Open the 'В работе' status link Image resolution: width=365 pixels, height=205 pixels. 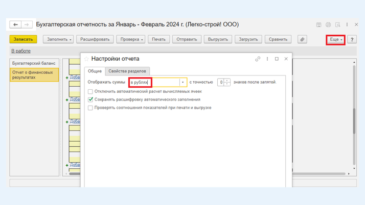(21, 51)
